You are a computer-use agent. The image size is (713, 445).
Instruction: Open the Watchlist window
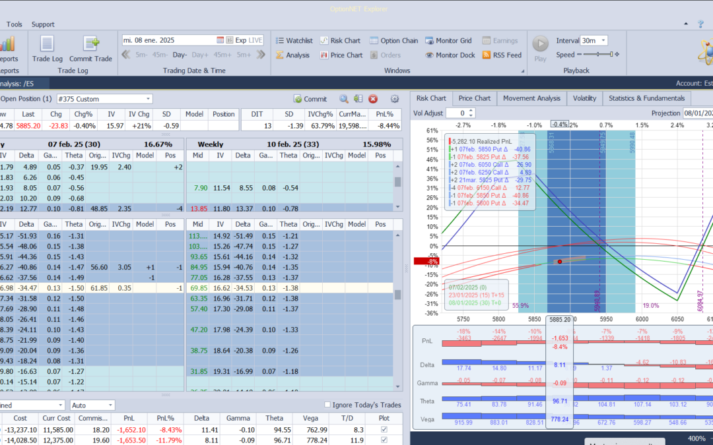tap(294, 40)
